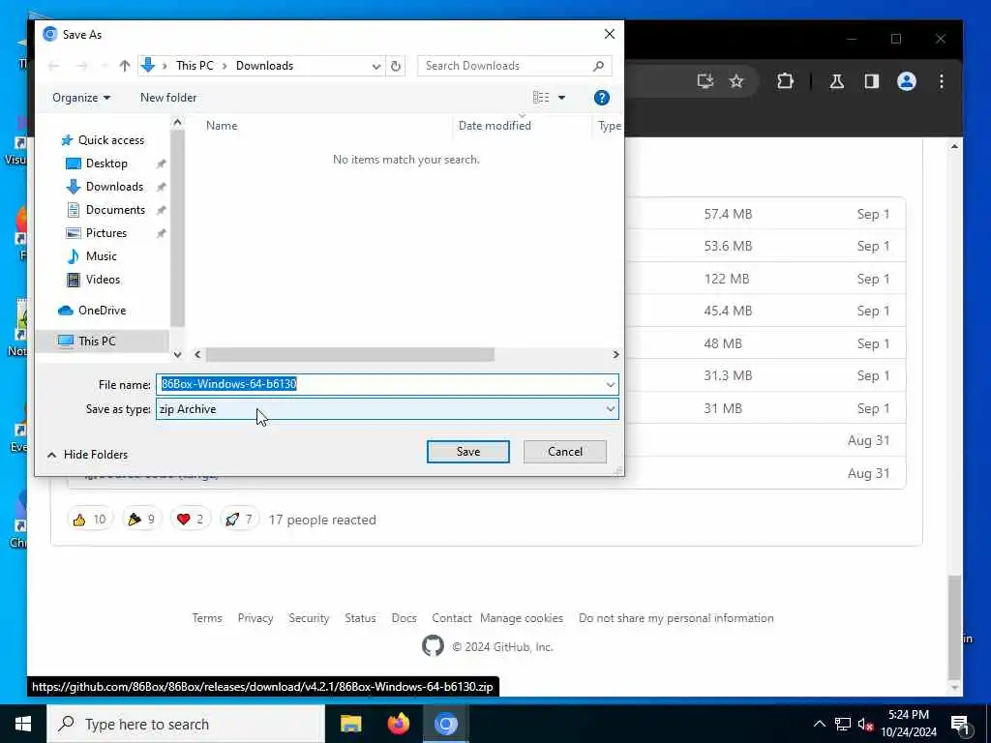Open GitHub Docs footer link

point(404,618)
